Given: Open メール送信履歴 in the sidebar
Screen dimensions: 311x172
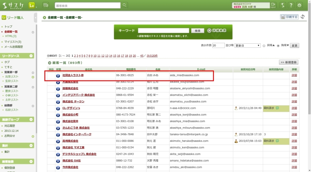Looking at the screenshot, I should pyautogui.click(x=13, y=47).
